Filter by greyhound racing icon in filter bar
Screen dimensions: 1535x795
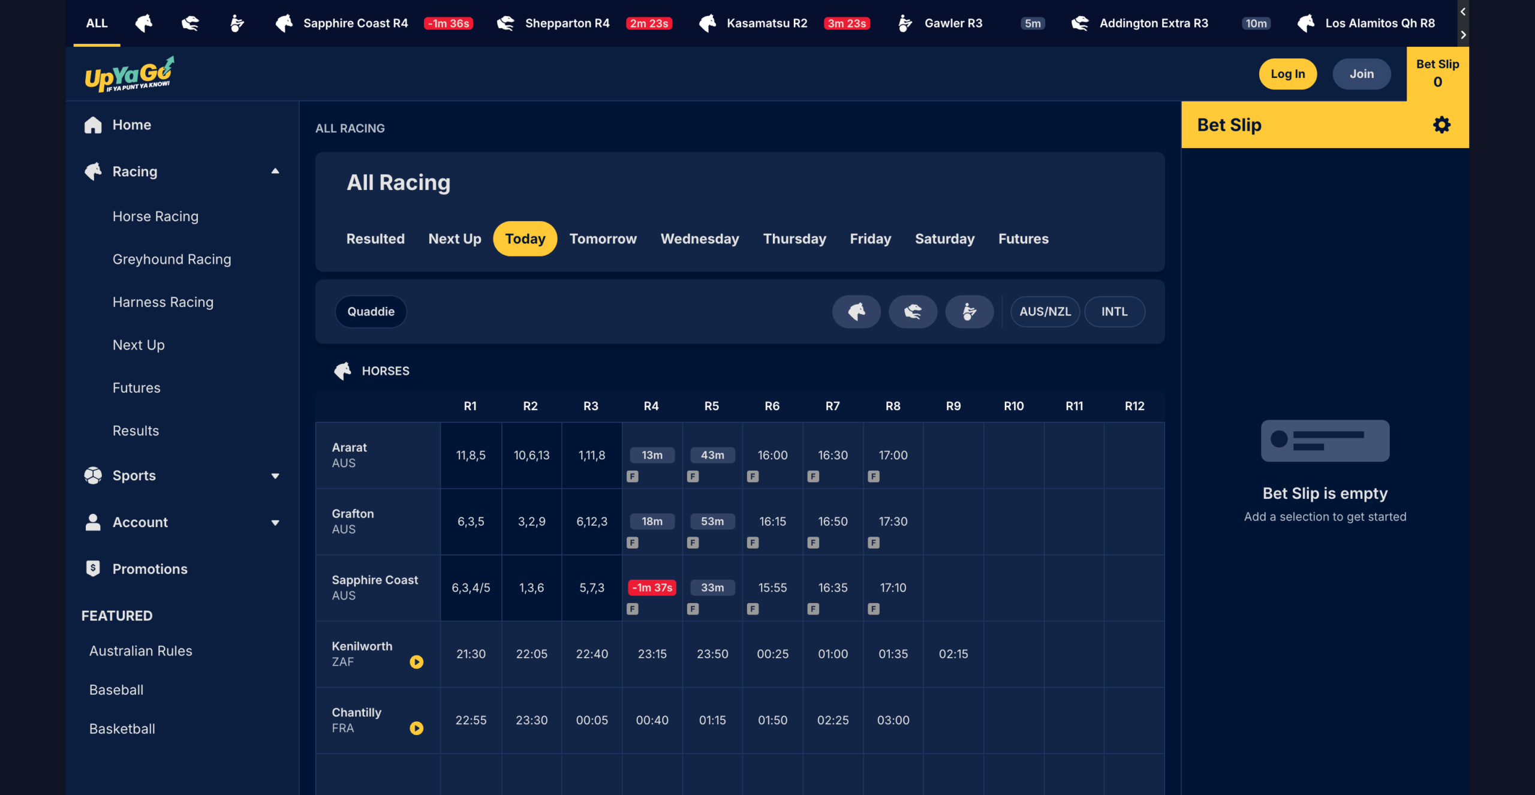point(913,312)
